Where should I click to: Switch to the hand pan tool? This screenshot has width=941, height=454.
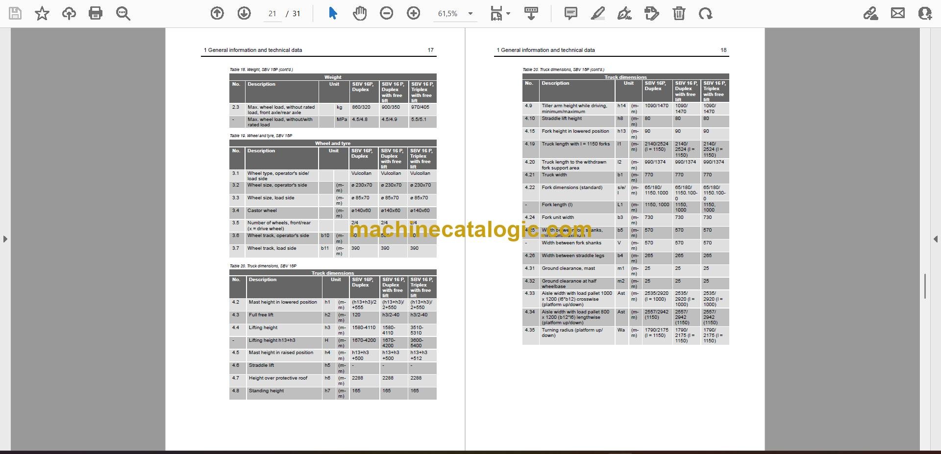point(360,13)
